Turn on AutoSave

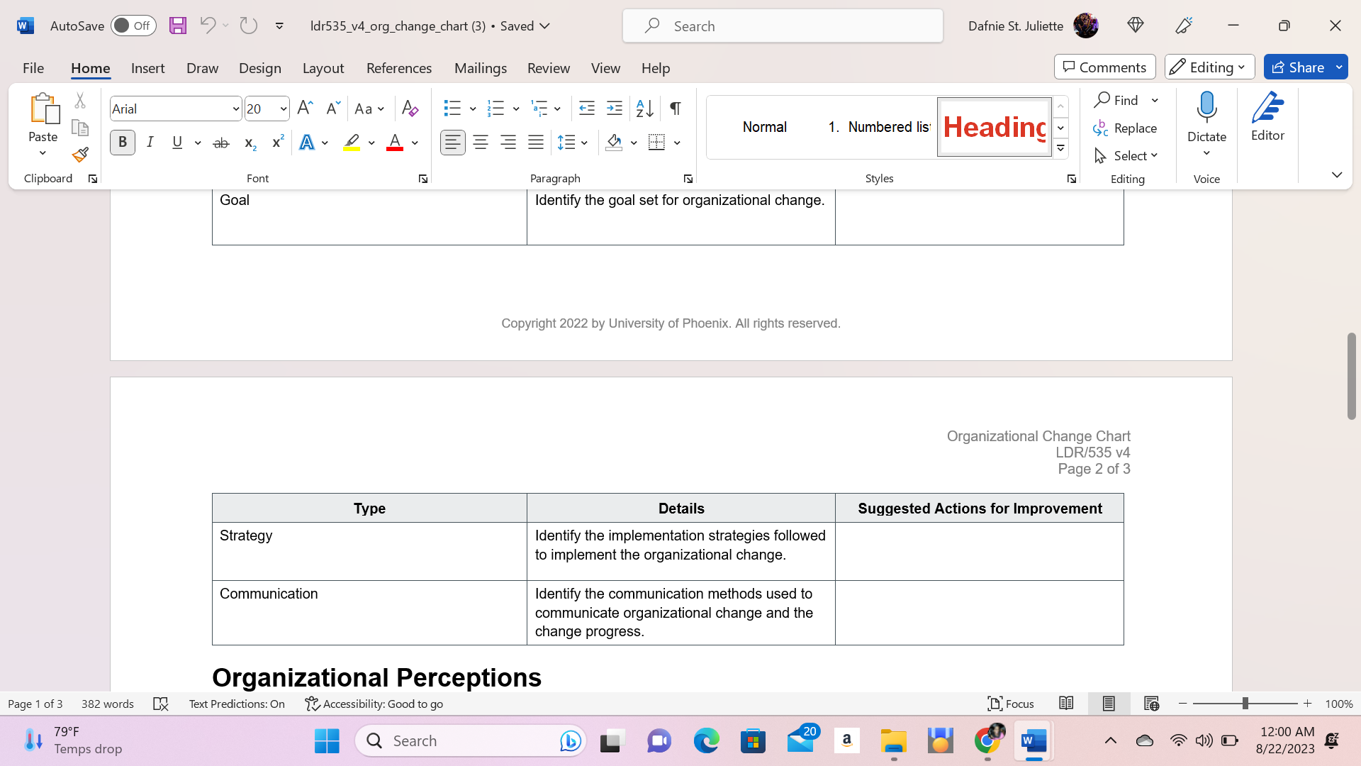click(133, 25)
